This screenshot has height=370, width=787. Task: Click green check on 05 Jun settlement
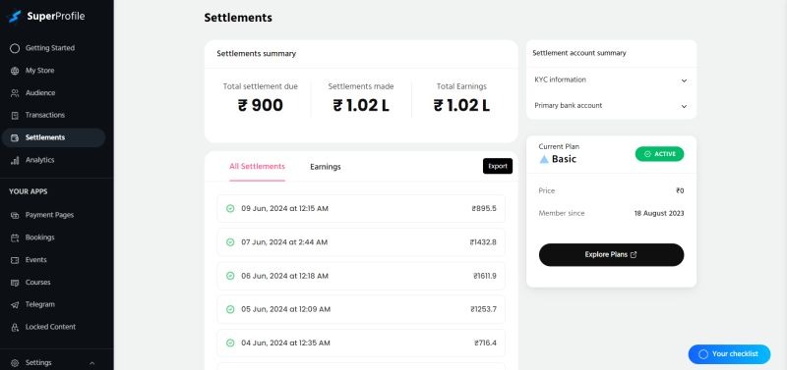click(230, 309)
